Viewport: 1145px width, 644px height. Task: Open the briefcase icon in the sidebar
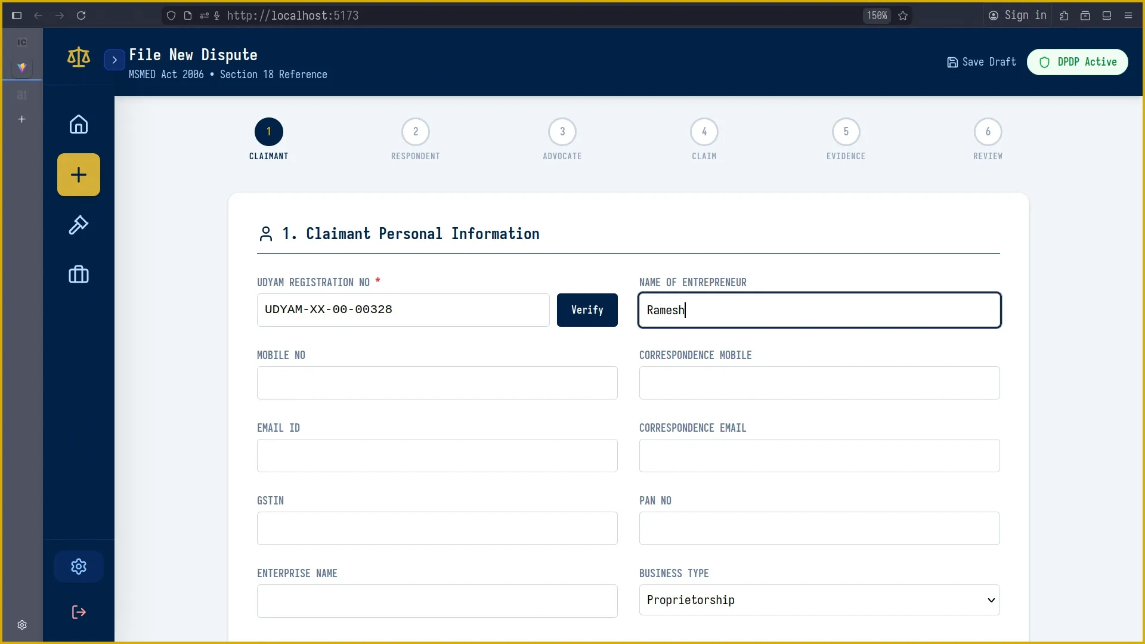78,274
